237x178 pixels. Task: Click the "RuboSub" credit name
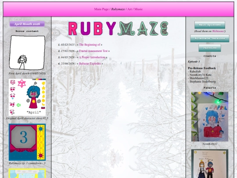pos(195,72)
